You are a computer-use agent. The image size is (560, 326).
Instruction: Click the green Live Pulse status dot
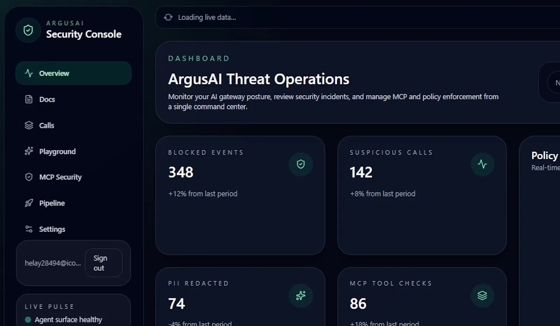[28, 320]
